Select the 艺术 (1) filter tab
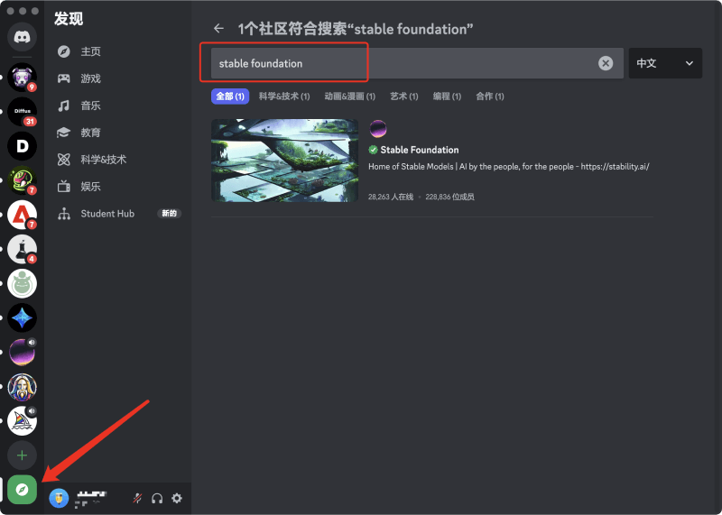722x515 pixels. [x=404, y=97]
